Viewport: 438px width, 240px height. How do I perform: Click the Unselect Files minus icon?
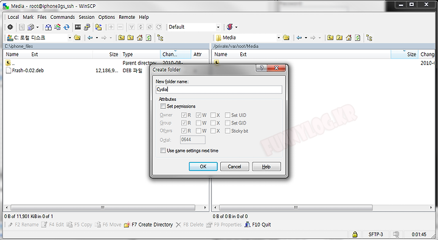120,27
